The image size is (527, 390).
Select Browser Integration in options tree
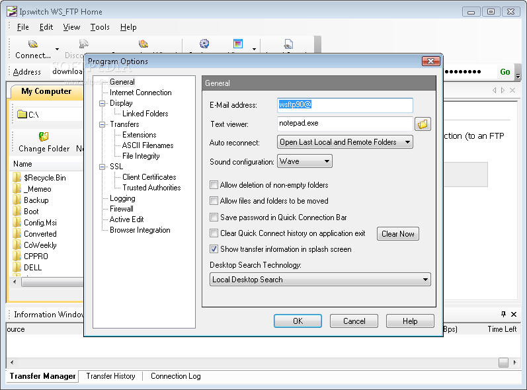[140, 230]
